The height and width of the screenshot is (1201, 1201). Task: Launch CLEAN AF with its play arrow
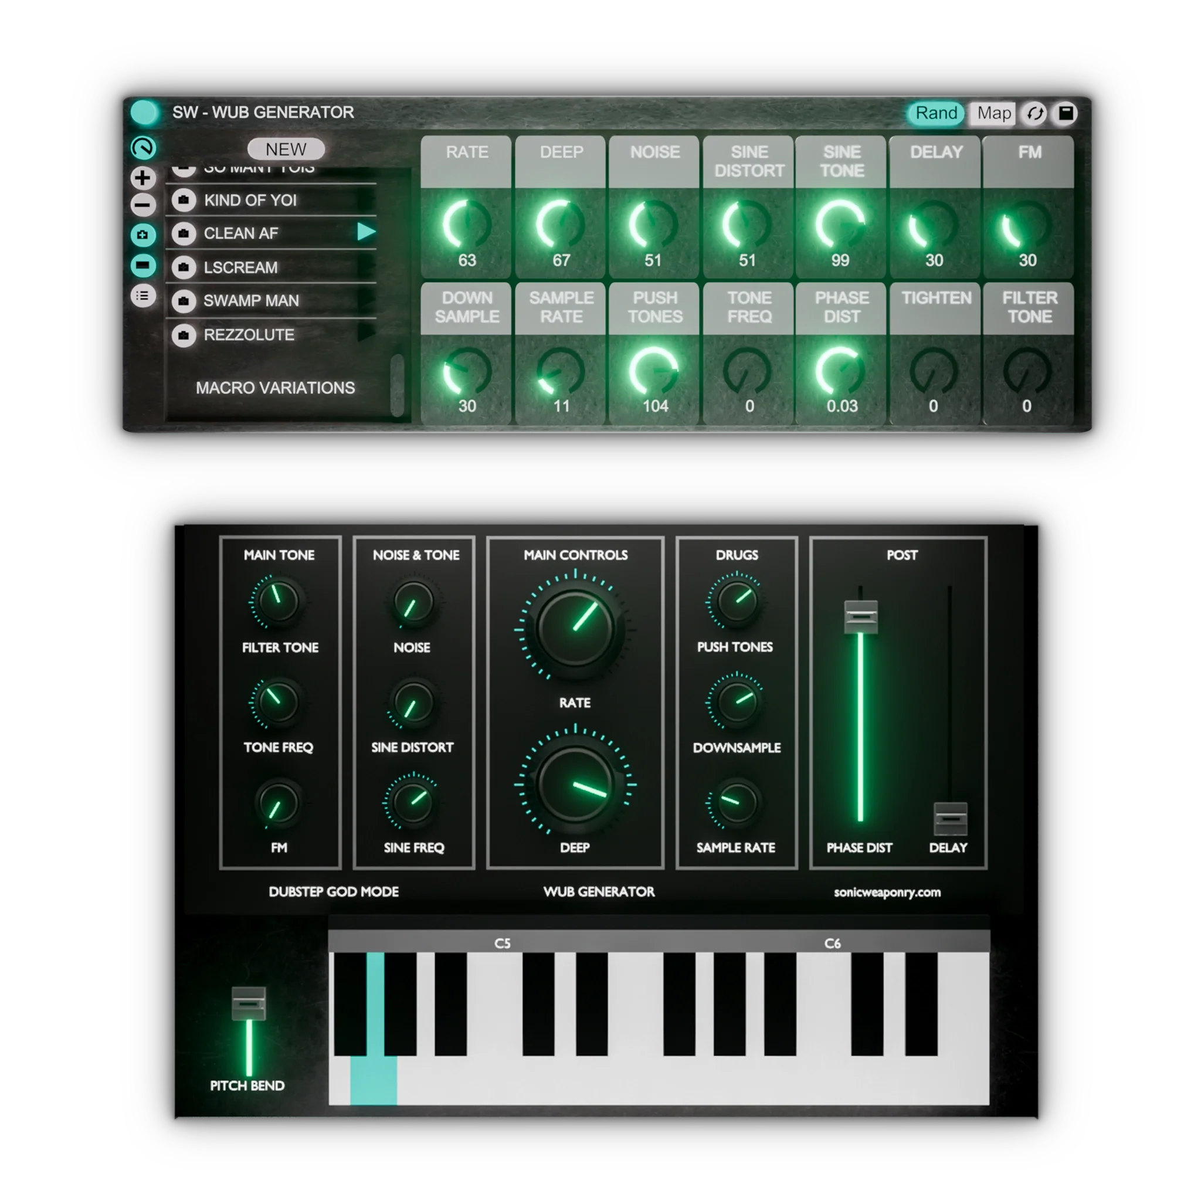(366, 232)
